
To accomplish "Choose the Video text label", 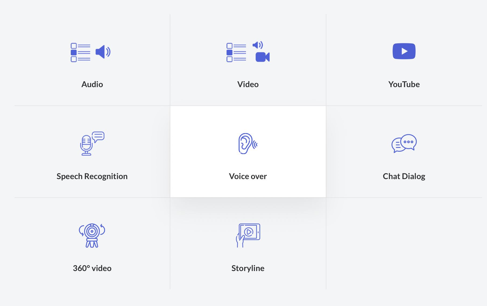I will pyautogui.click(x=248, y=84).
